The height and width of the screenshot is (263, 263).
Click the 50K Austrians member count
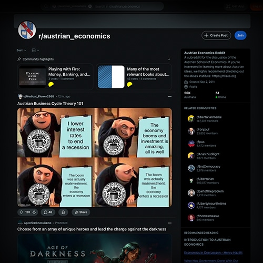(190, 95)
